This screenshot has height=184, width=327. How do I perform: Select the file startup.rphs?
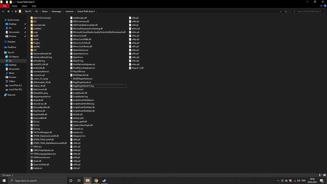(x=78, y=118)
